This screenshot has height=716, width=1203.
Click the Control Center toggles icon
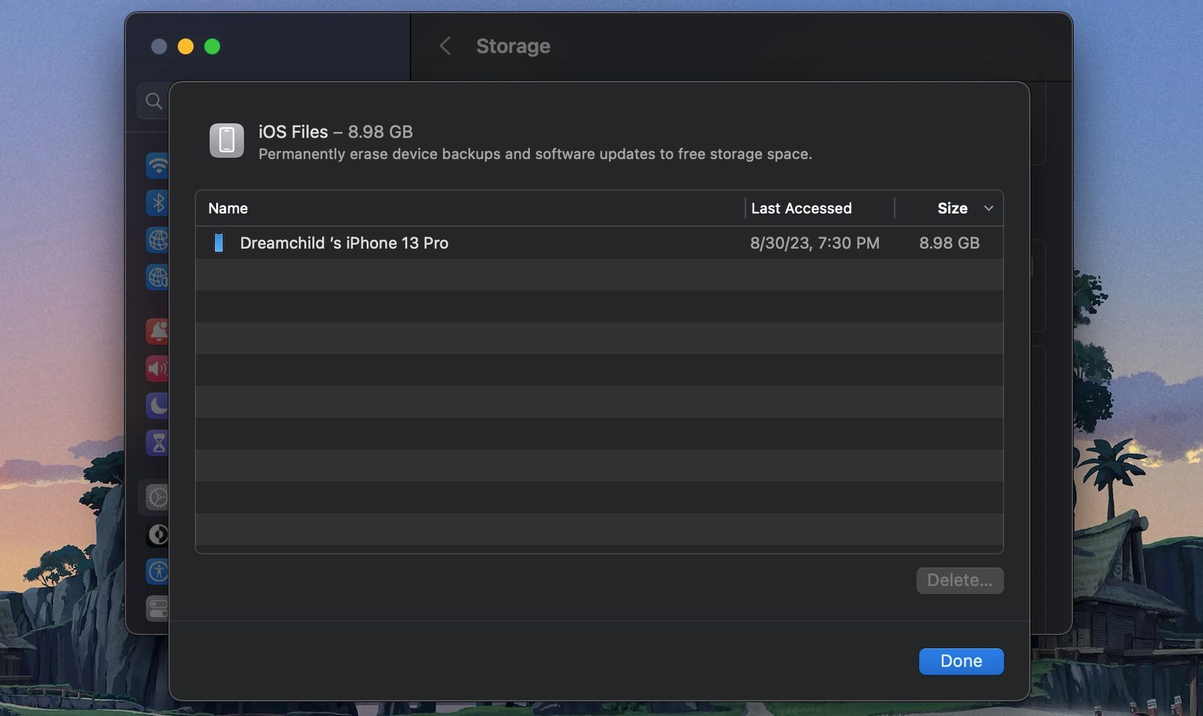[157, 608]
